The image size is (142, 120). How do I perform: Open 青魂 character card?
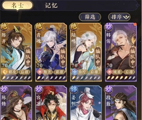click(x=51, y=52)
